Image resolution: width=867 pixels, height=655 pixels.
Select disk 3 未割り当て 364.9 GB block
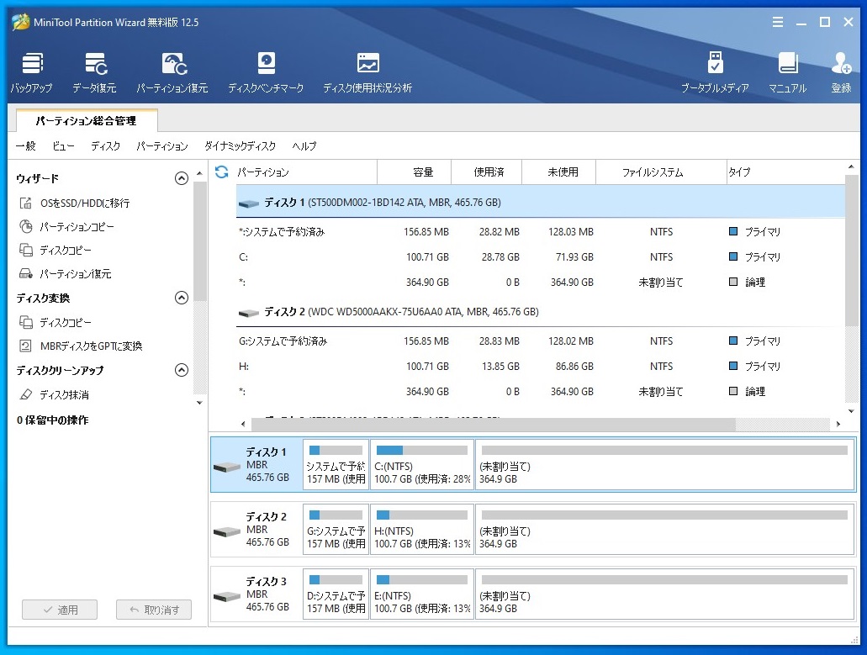coord(664,594)
